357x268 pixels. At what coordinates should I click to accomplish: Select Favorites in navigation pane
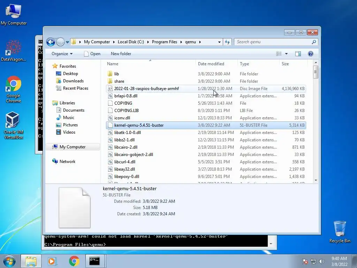[68, 66]
